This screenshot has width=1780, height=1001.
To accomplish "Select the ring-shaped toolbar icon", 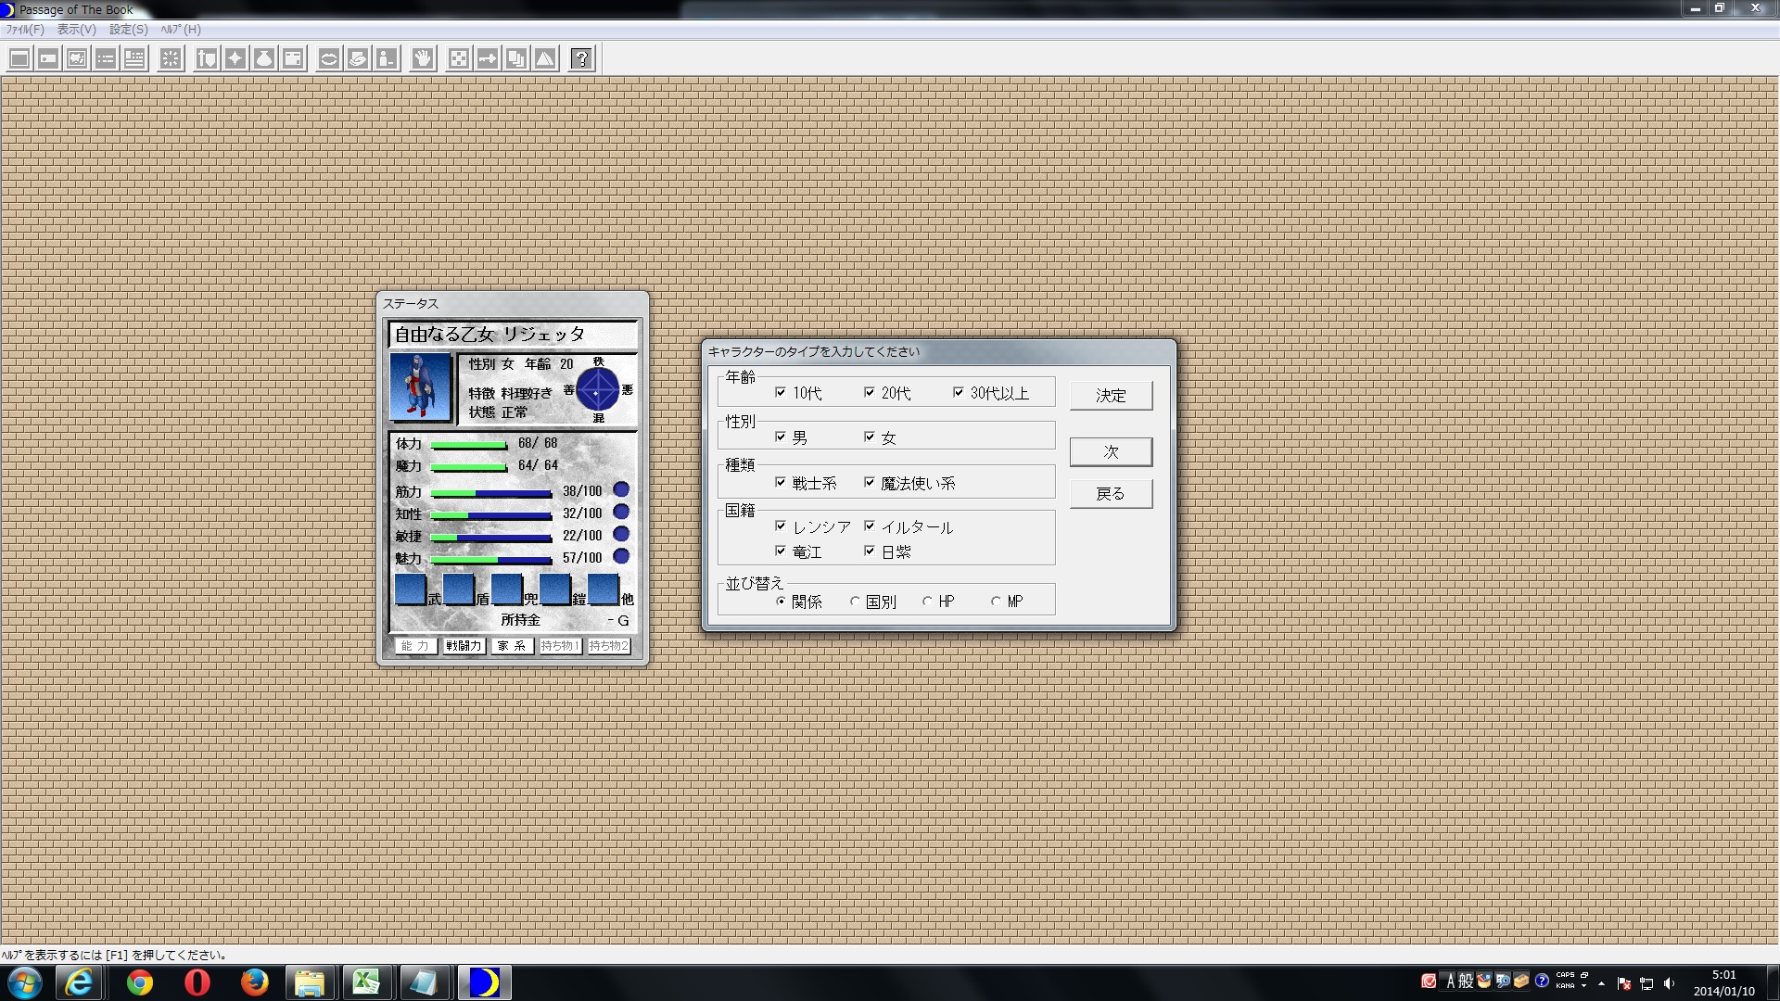I will coord(329,57).
